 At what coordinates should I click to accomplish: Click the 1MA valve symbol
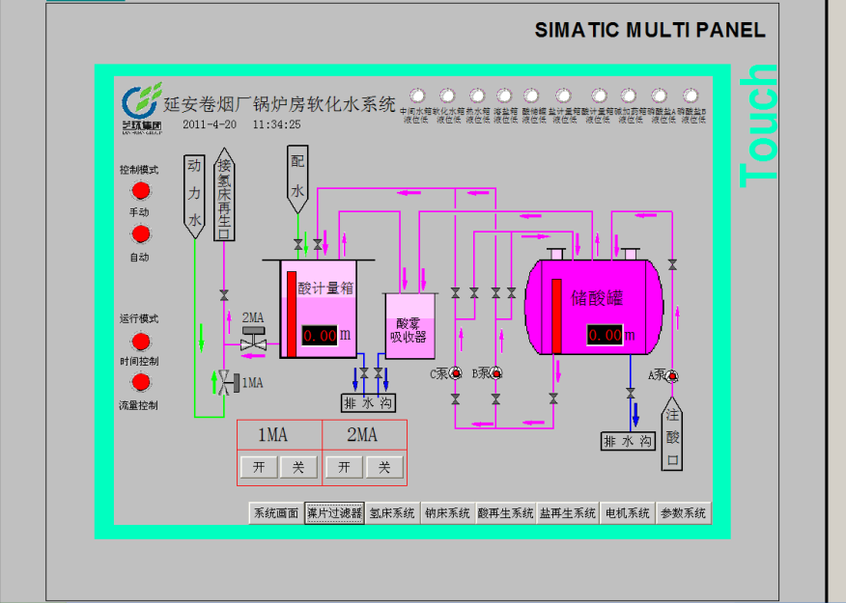pyautogui.click(x=226, y=381)
